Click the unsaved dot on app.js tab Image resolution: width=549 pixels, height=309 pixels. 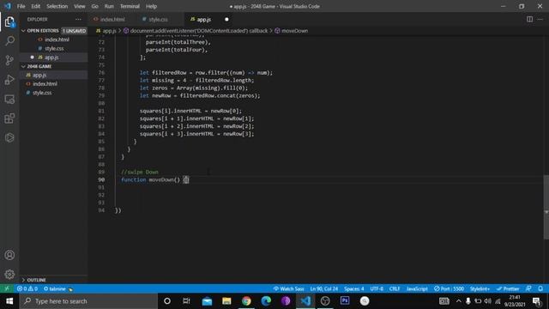[x=226, y=19]
